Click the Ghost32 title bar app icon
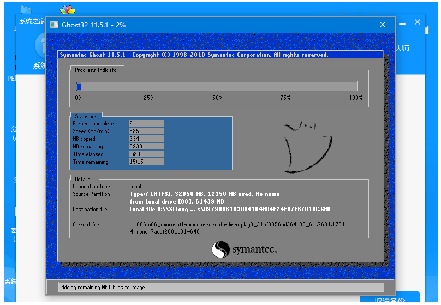441x305 pixels. click(53, 25)
